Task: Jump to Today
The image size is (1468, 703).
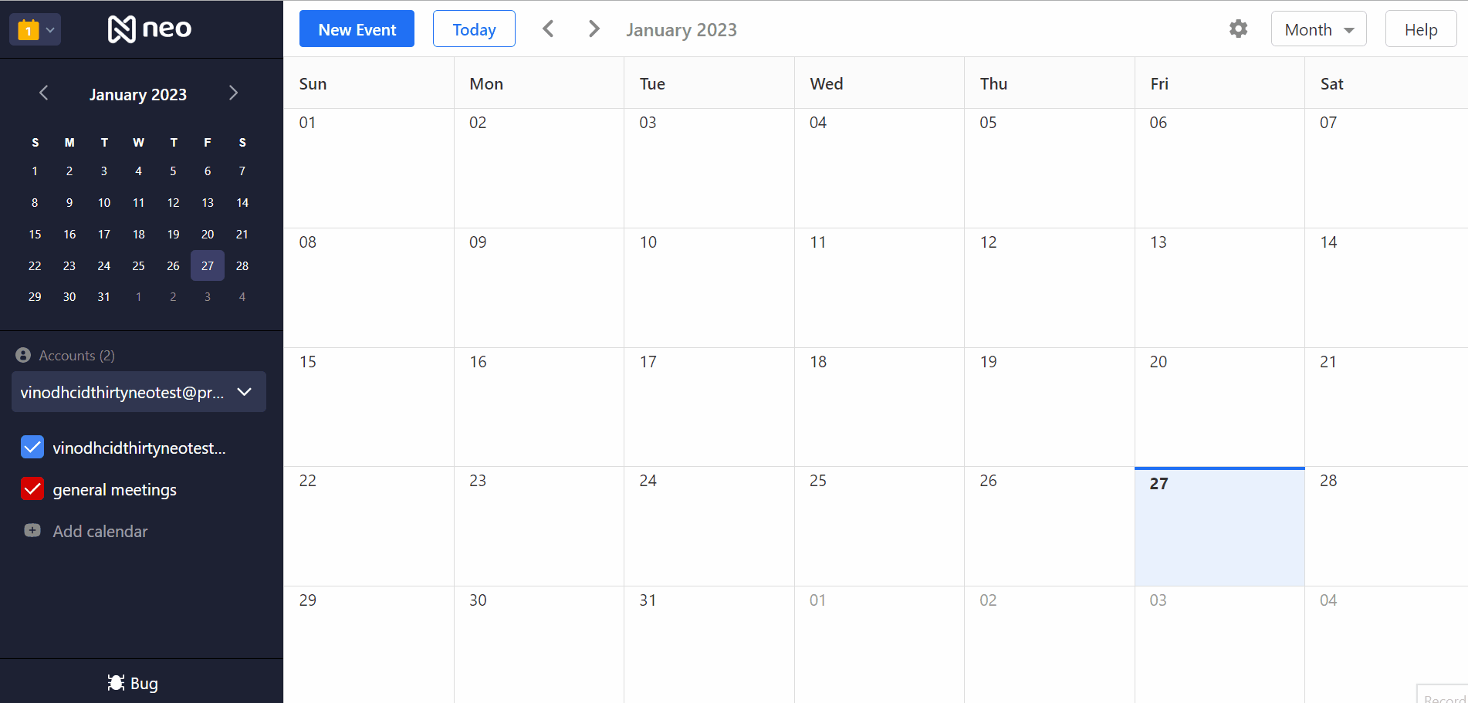Action: (474, 29)
